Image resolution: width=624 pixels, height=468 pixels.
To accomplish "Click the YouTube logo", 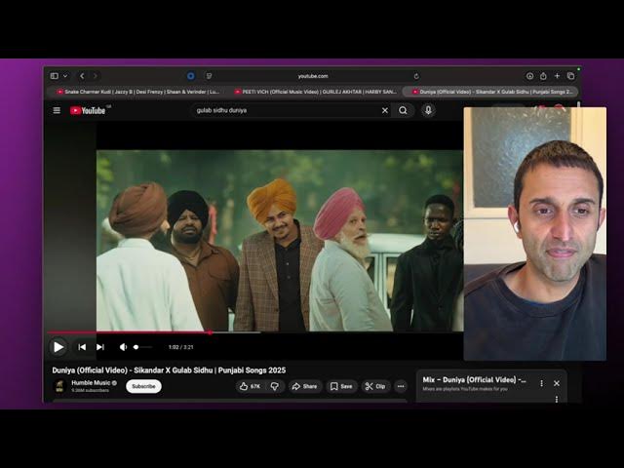I will (x=88, y=110).
